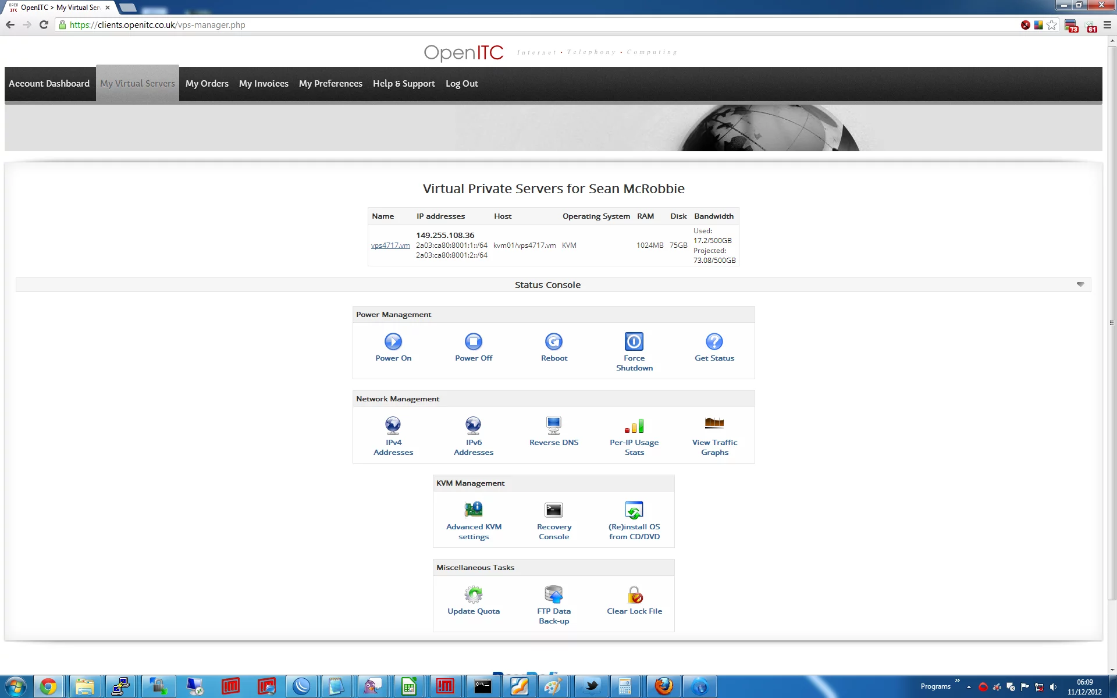Open Help & Support menu item
Viewport: 1117px width, 698px height.
tap(404, 84)
